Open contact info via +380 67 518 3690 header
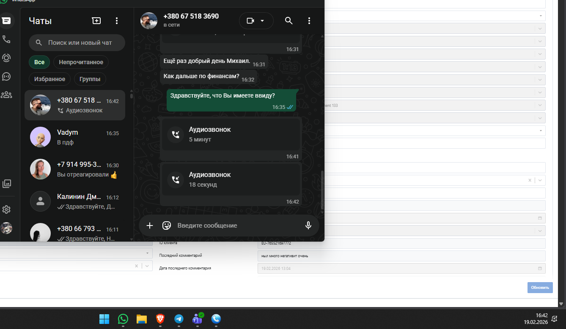This screenshot has height=329, width=566. 191,16
